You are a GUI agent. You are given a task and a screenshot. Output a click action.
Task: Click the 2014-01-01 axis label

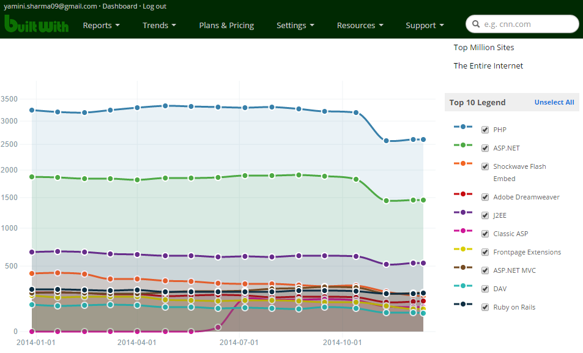[35, 342]
